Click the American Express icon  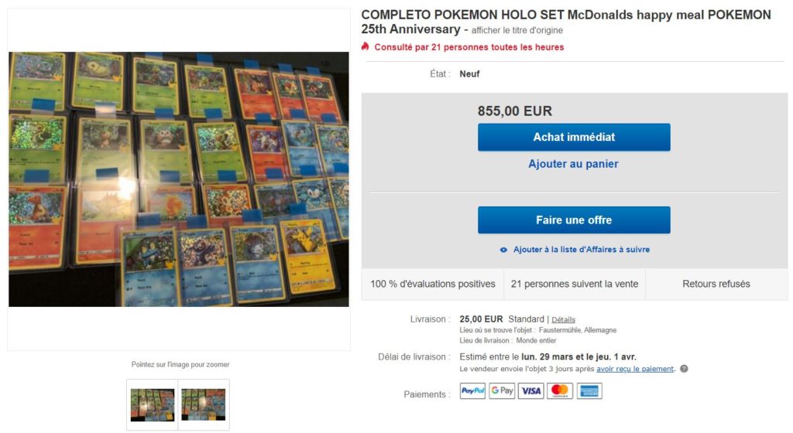coord(589,390)
